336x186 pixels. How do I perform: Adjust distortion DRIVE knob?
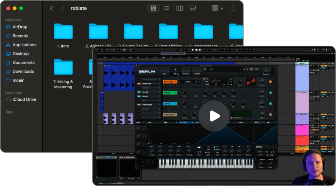tap(240, 81)
